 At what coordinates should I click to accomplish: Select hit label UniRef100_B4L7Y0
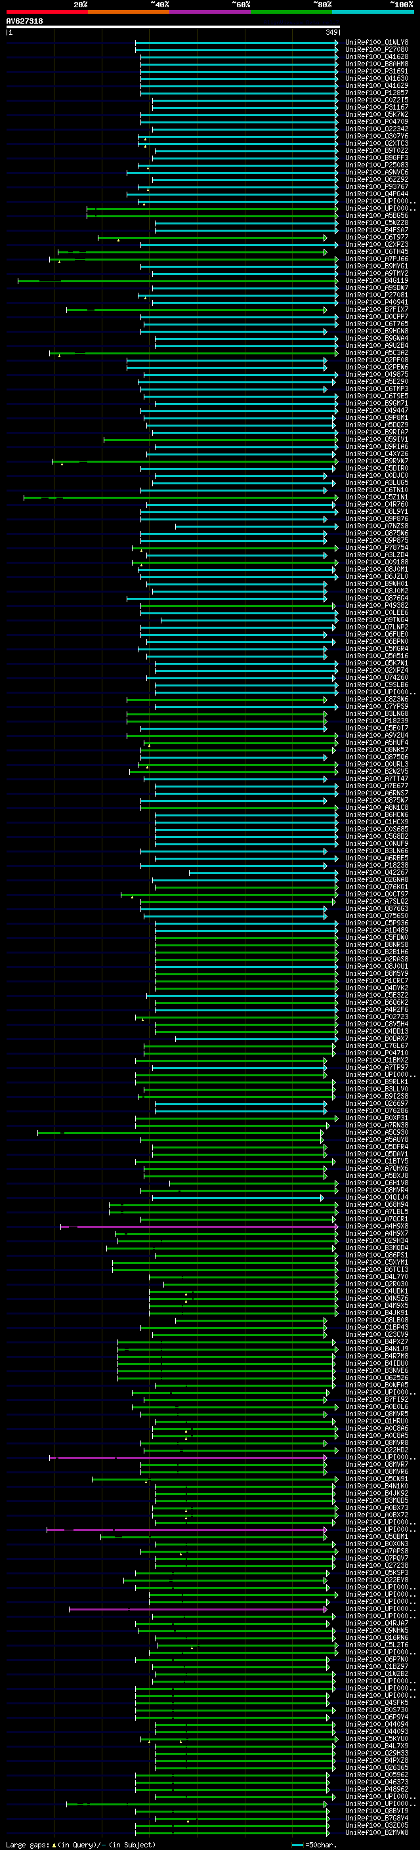pos(377,1277)
